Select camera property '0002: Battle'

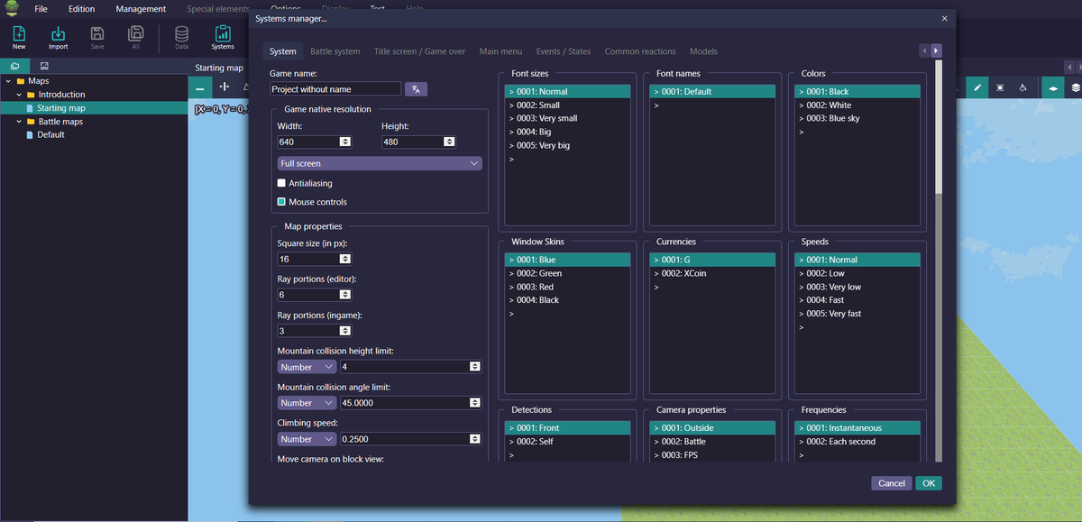coord(712,442)
